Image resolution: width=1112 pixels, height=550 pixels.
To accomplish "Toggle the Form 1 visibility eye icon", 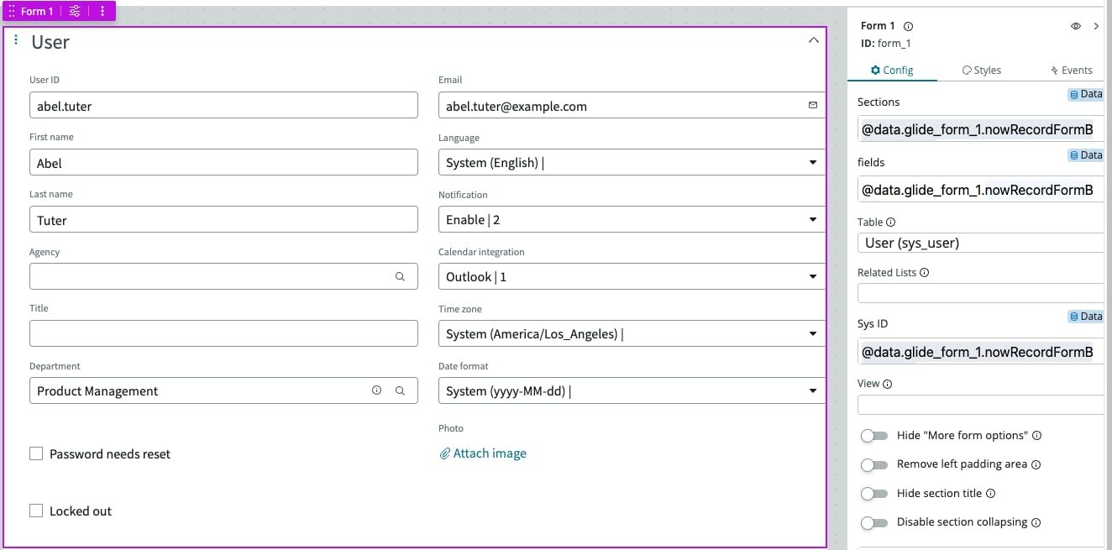I will [1075, 26].
